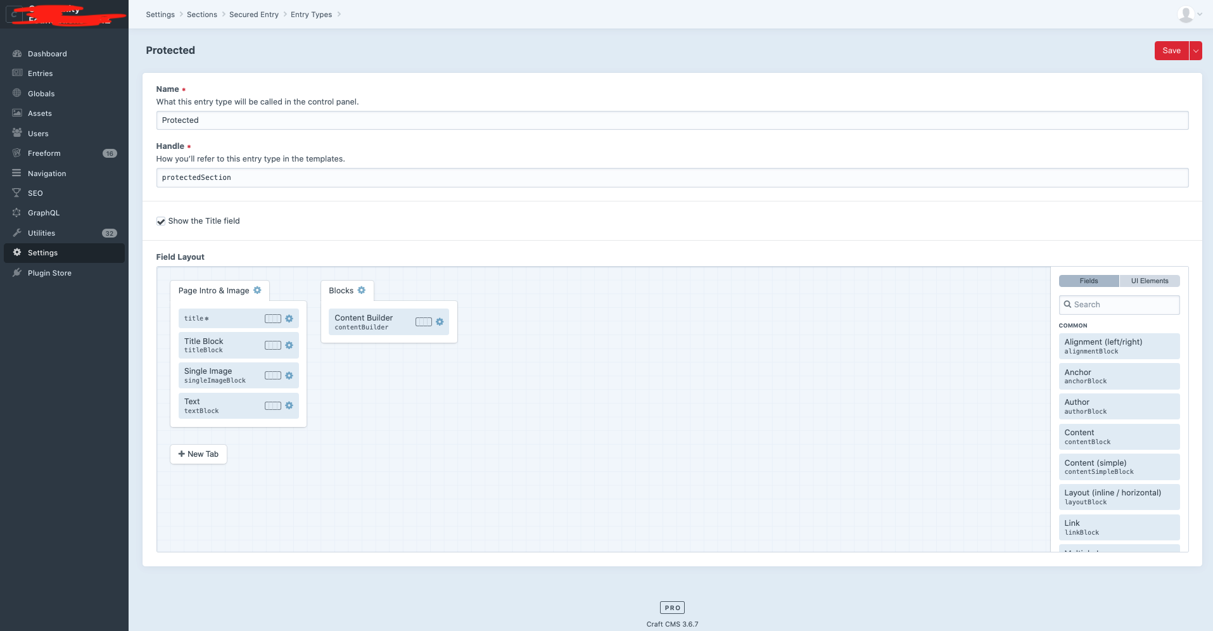Click the Handle input field
Screen dimensions: 1213x631
672,177
